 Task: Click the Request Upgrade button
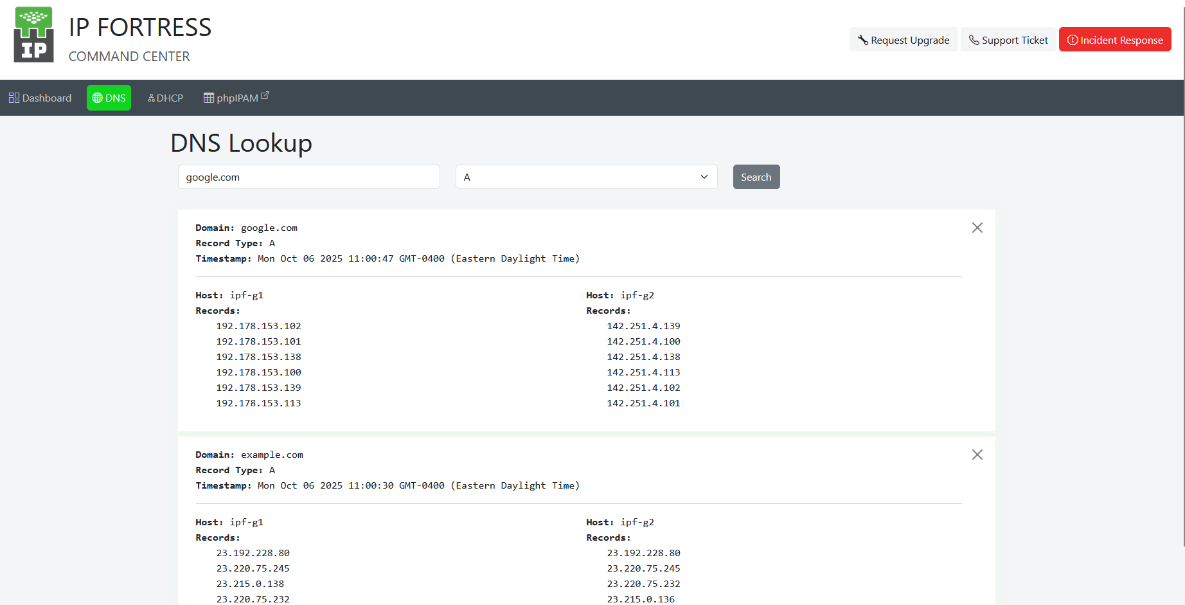[x=904, y=39]
